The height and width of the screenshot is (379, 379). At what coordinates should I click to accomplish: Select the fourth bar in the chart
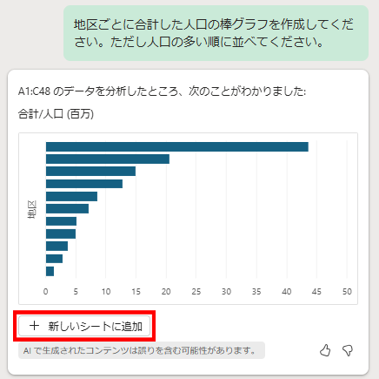(x=84, y=184)
